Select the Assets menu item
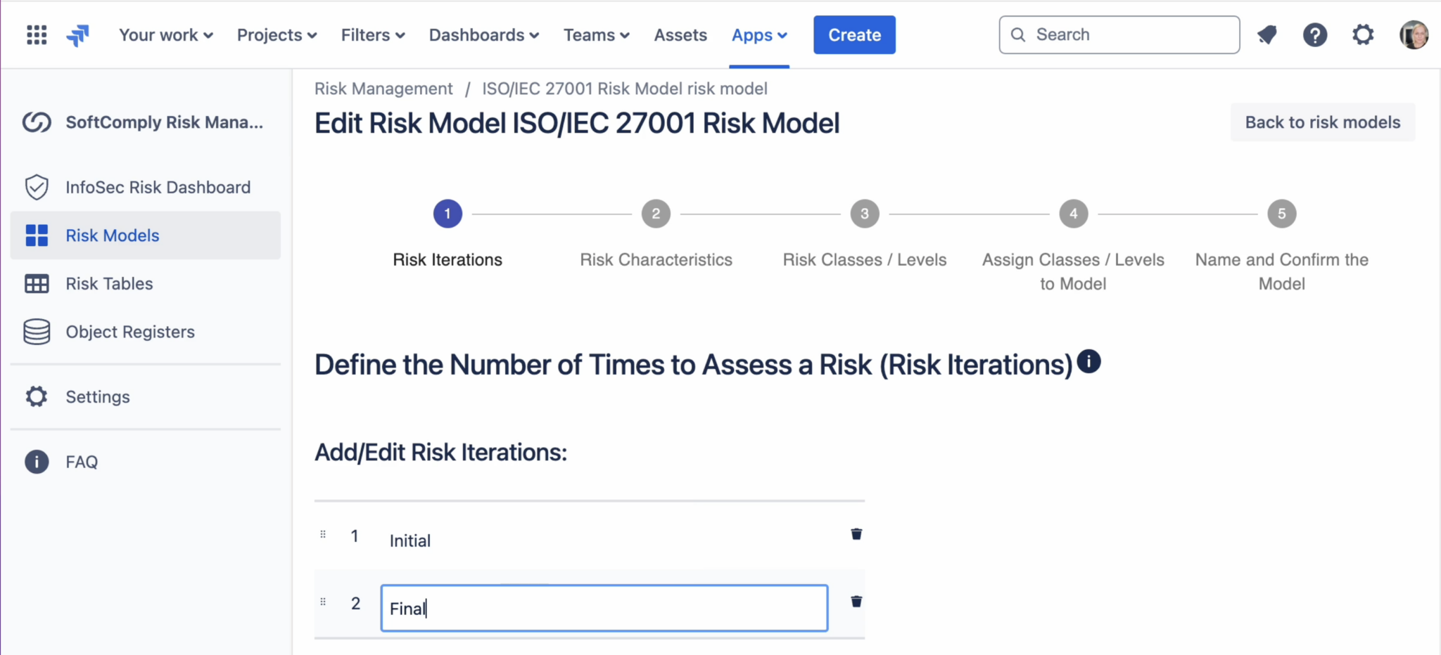The height and width of the screenshot is (655, 1441). point(680,34)
